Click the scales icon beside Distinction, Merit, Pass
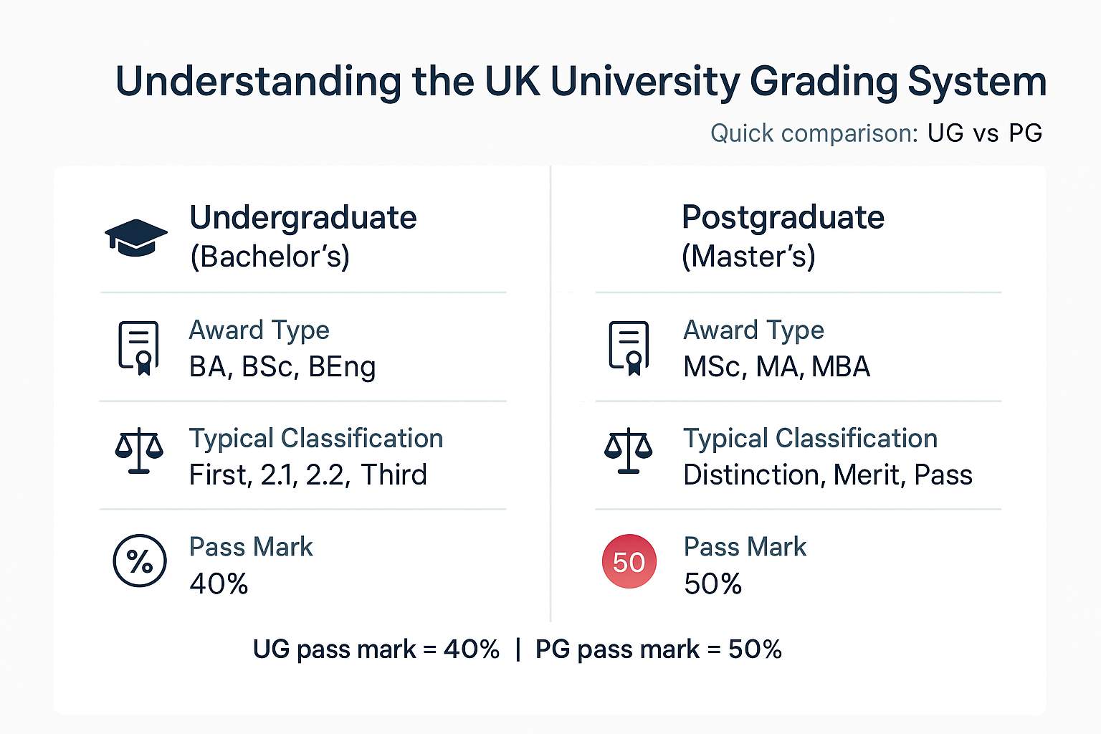Viewport: 1101px width, 734px height. coord(629,451)
